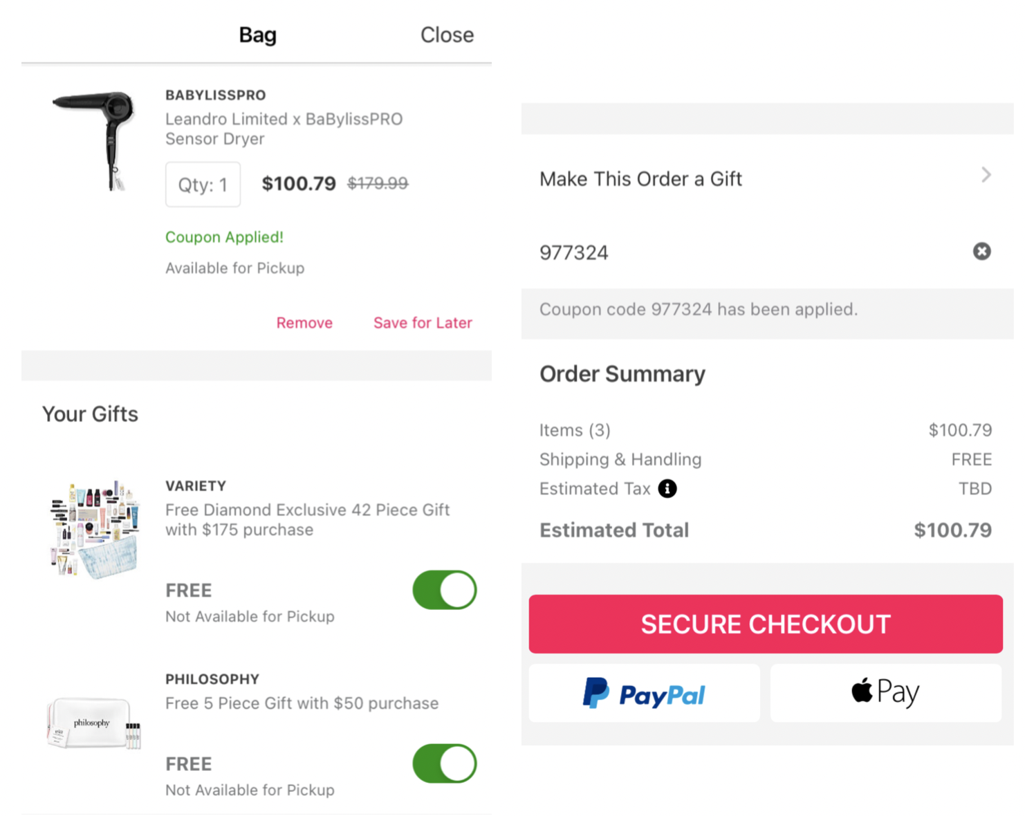Remove the Sensor Dryer from bag
The width and height of the screenshot is (1025, 816).
point(304,323)
